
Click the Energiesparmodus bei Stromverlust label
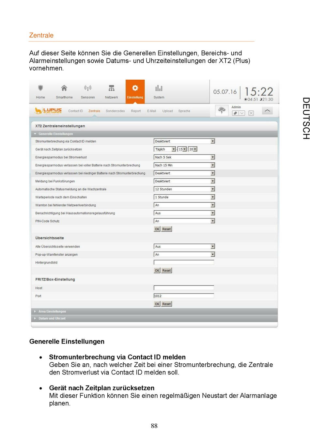[x=61, y=157]
